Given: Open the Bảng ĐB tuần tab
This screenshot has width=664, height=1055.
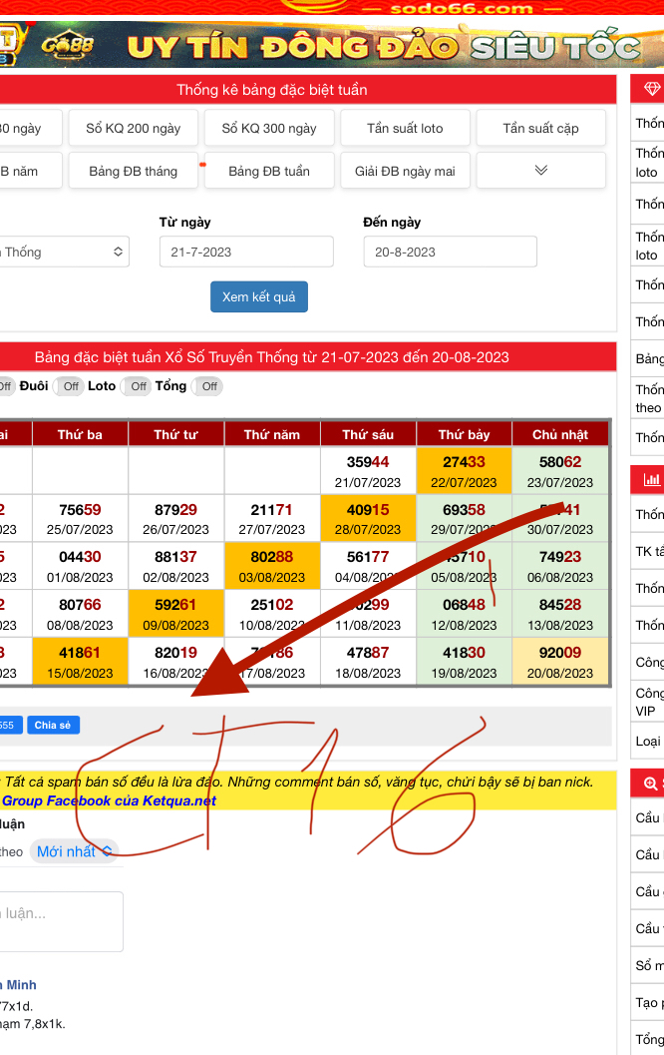Looking at the screenshot, I should 269,171.
